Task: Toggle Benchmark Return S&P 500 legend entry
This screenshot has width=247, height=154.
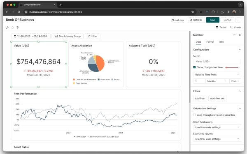Action: pos(103,137)
